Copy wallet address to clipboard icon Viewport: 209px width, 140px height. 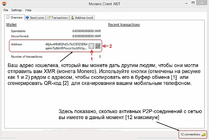pos(91,46)
